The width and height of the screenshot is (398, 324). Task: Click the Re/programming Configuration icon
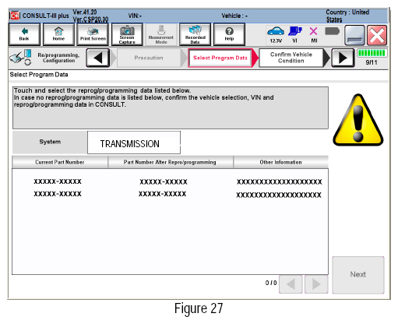point(20,58)
